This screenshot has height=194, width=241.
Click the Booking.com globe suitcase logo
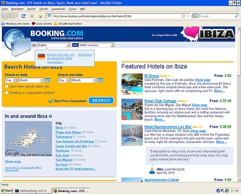pyautogui.click(x=17, y=42)
